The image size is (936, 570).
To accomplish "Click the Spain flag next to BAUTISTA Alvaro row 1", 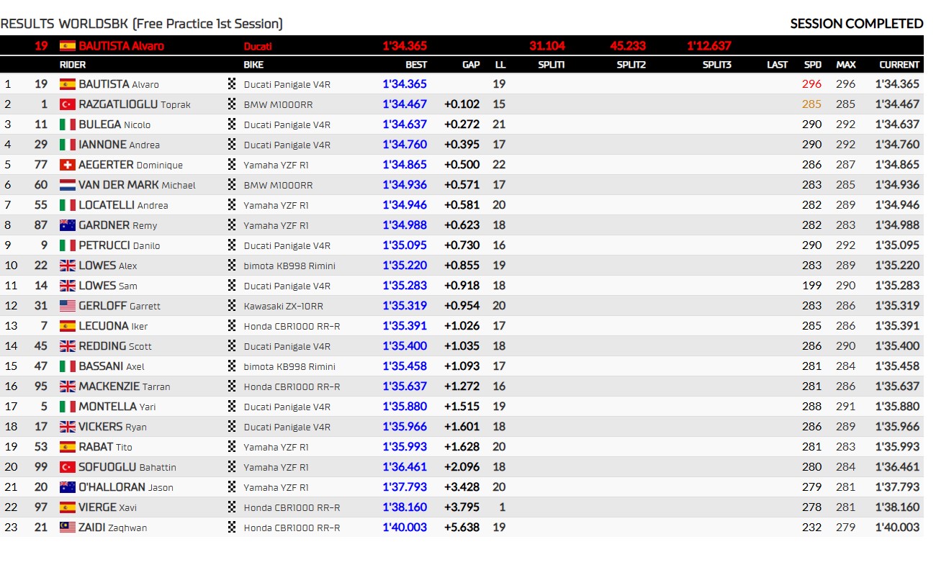I will (68, 84).
